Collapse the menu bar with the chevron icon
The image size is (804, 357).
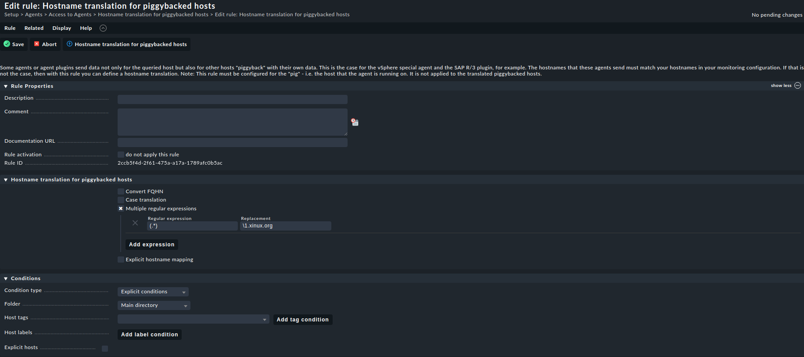(x=103, y=28)
